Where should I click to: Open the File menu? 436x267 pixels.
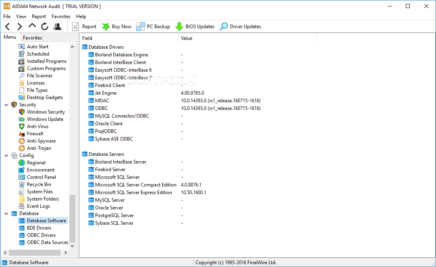pos(7,17)
